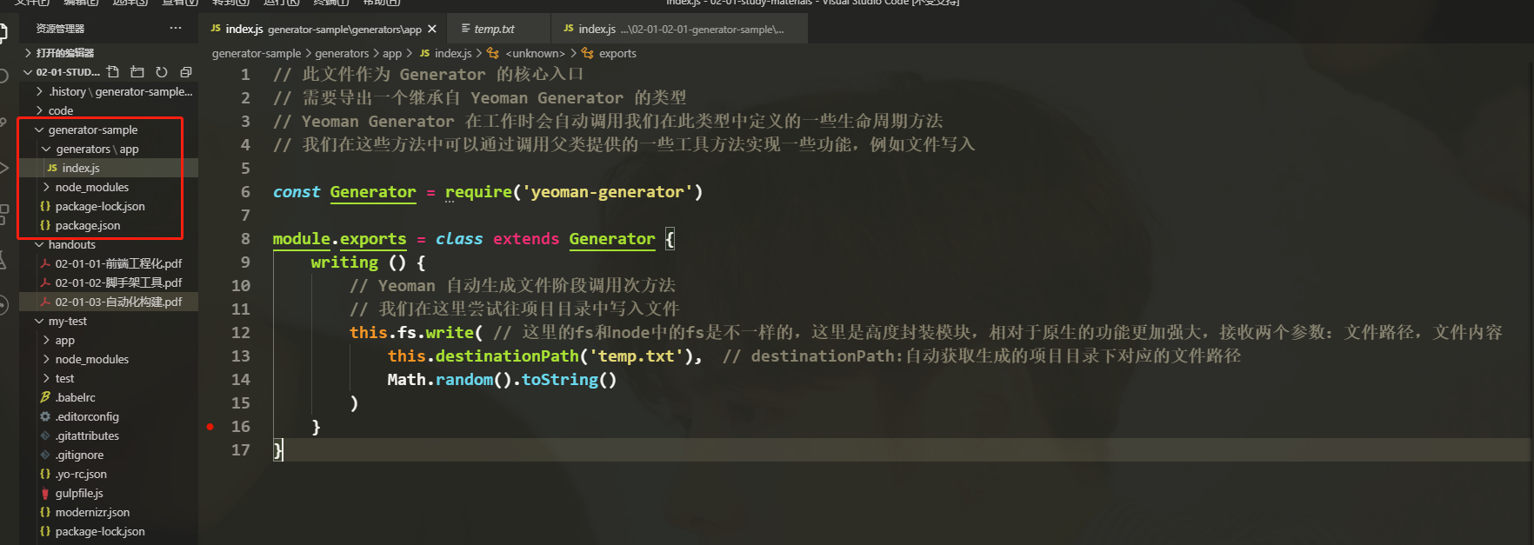Close the active index.js editor tab
Screen dimensions: 1534x545
[x=432, y=29]
